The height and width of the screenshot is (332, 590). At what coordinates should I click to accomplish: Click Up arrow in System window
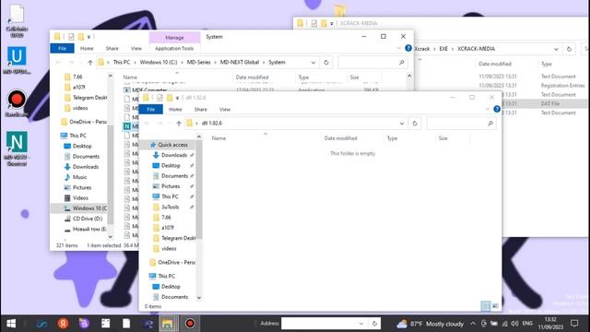[x=90, y=63]
